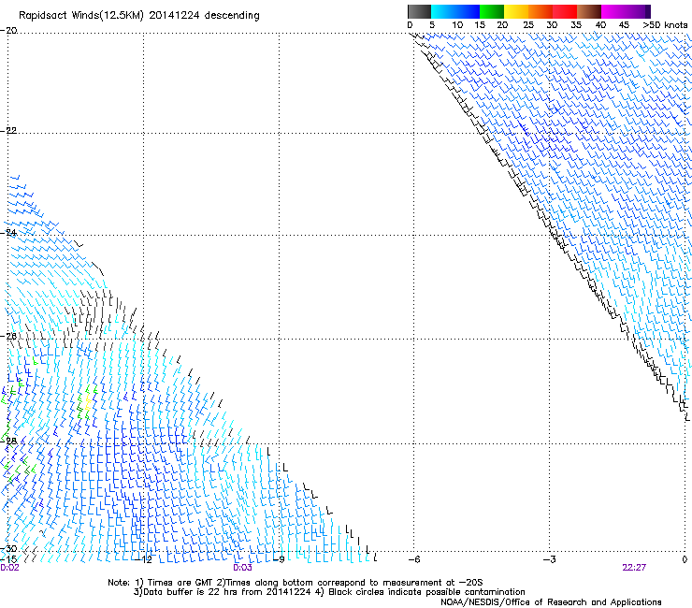Click the -24 latitude axis label
Screen dimensions: 692x608
pyautogui.click(x=9, y=233)
